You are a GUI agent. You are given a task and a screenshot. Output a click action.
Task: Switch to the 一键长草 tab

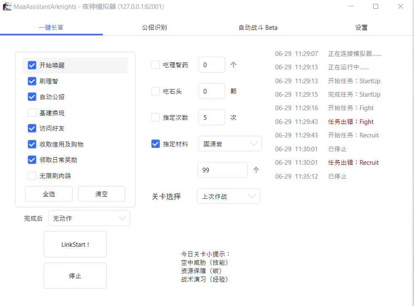pos(51,27)
